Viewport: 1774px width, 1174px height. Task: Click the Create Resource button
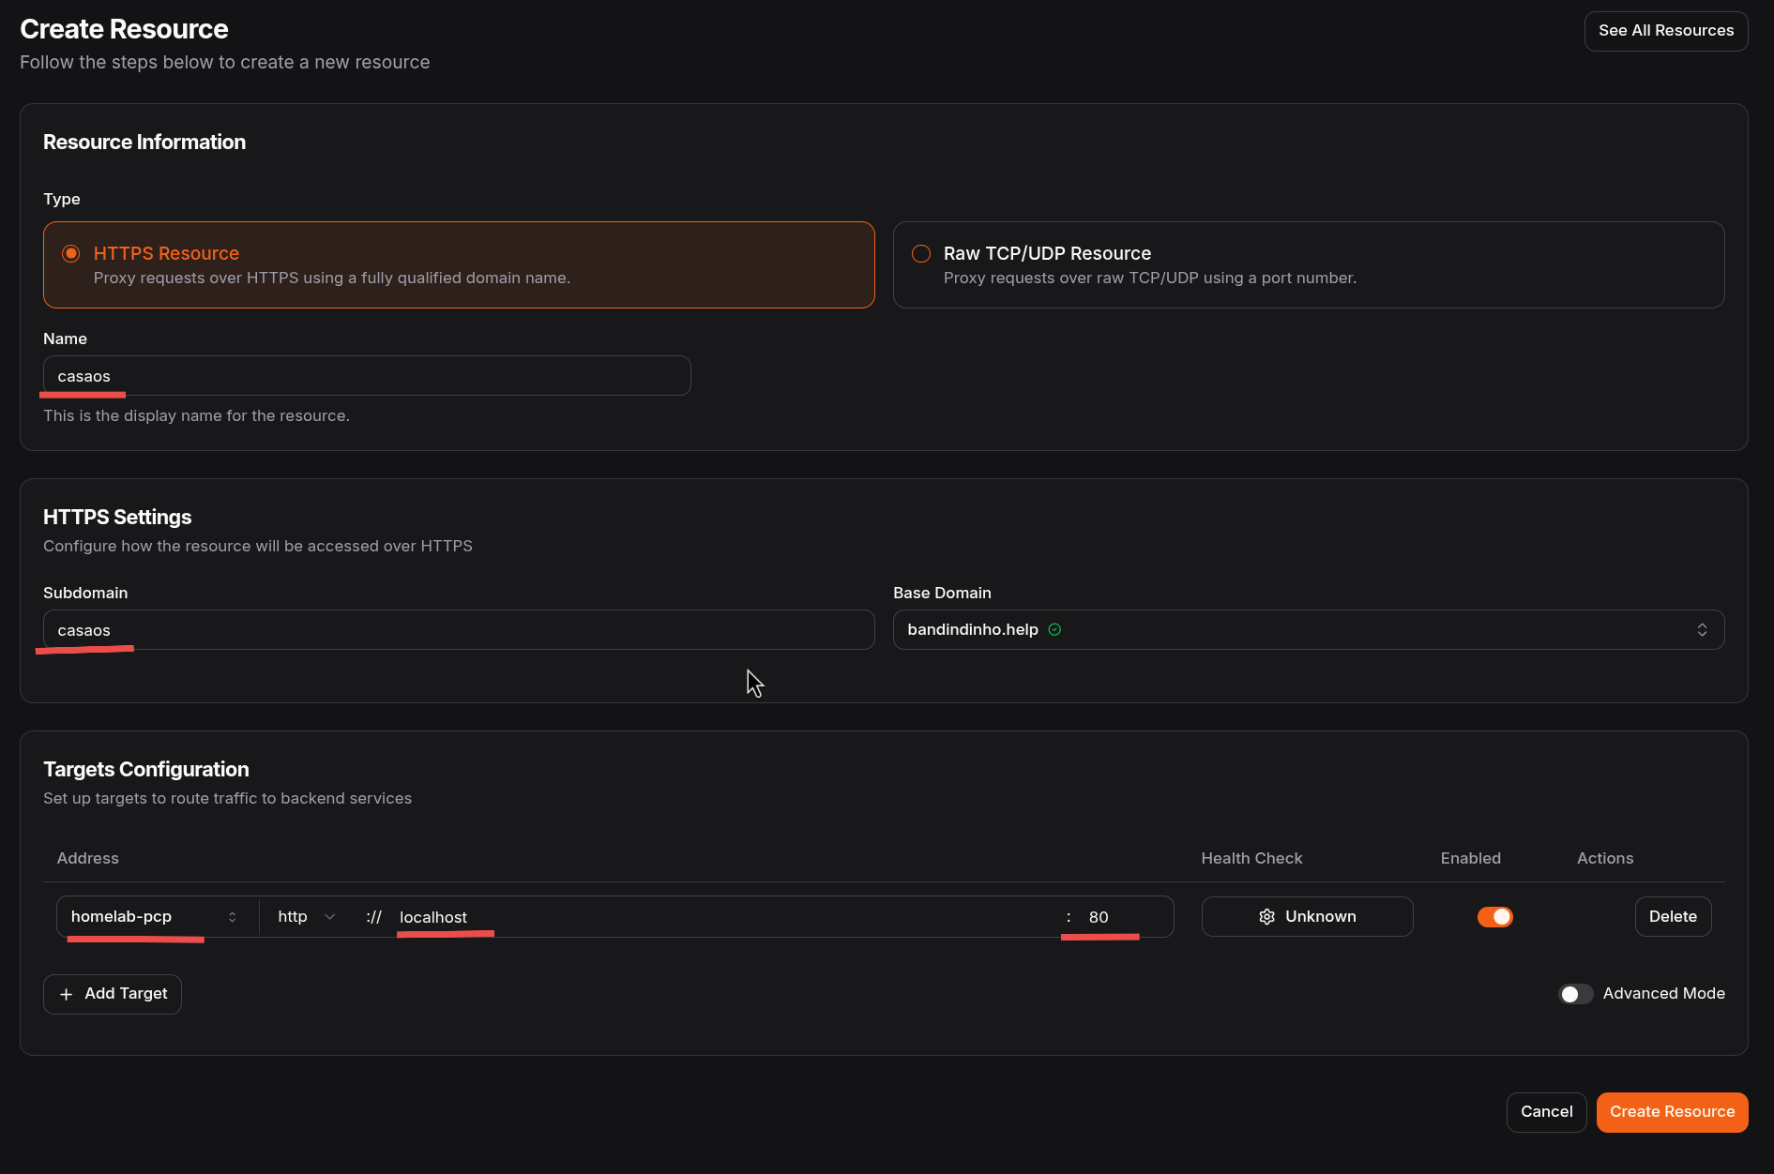coord(1671,1111)
